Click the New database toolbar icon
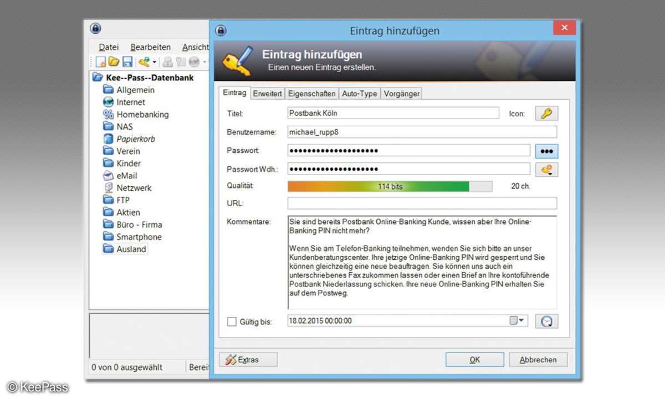Screen dimensions: 665x399 (x=101, y=62)
